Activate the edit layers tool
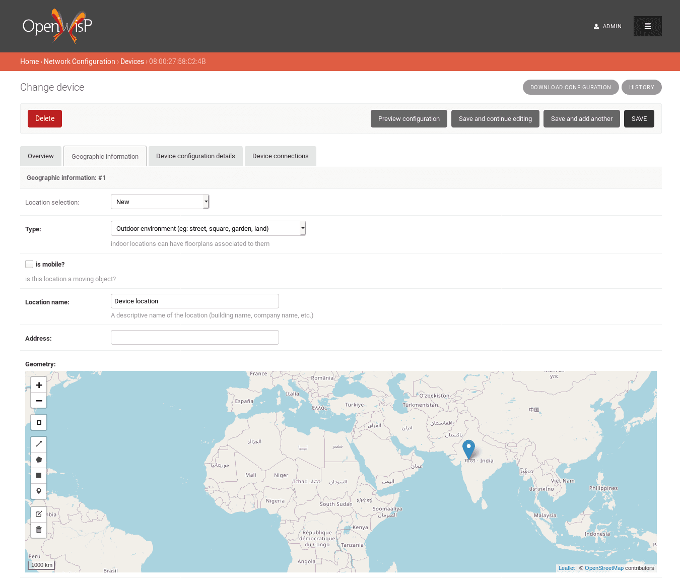 (39, 514)
